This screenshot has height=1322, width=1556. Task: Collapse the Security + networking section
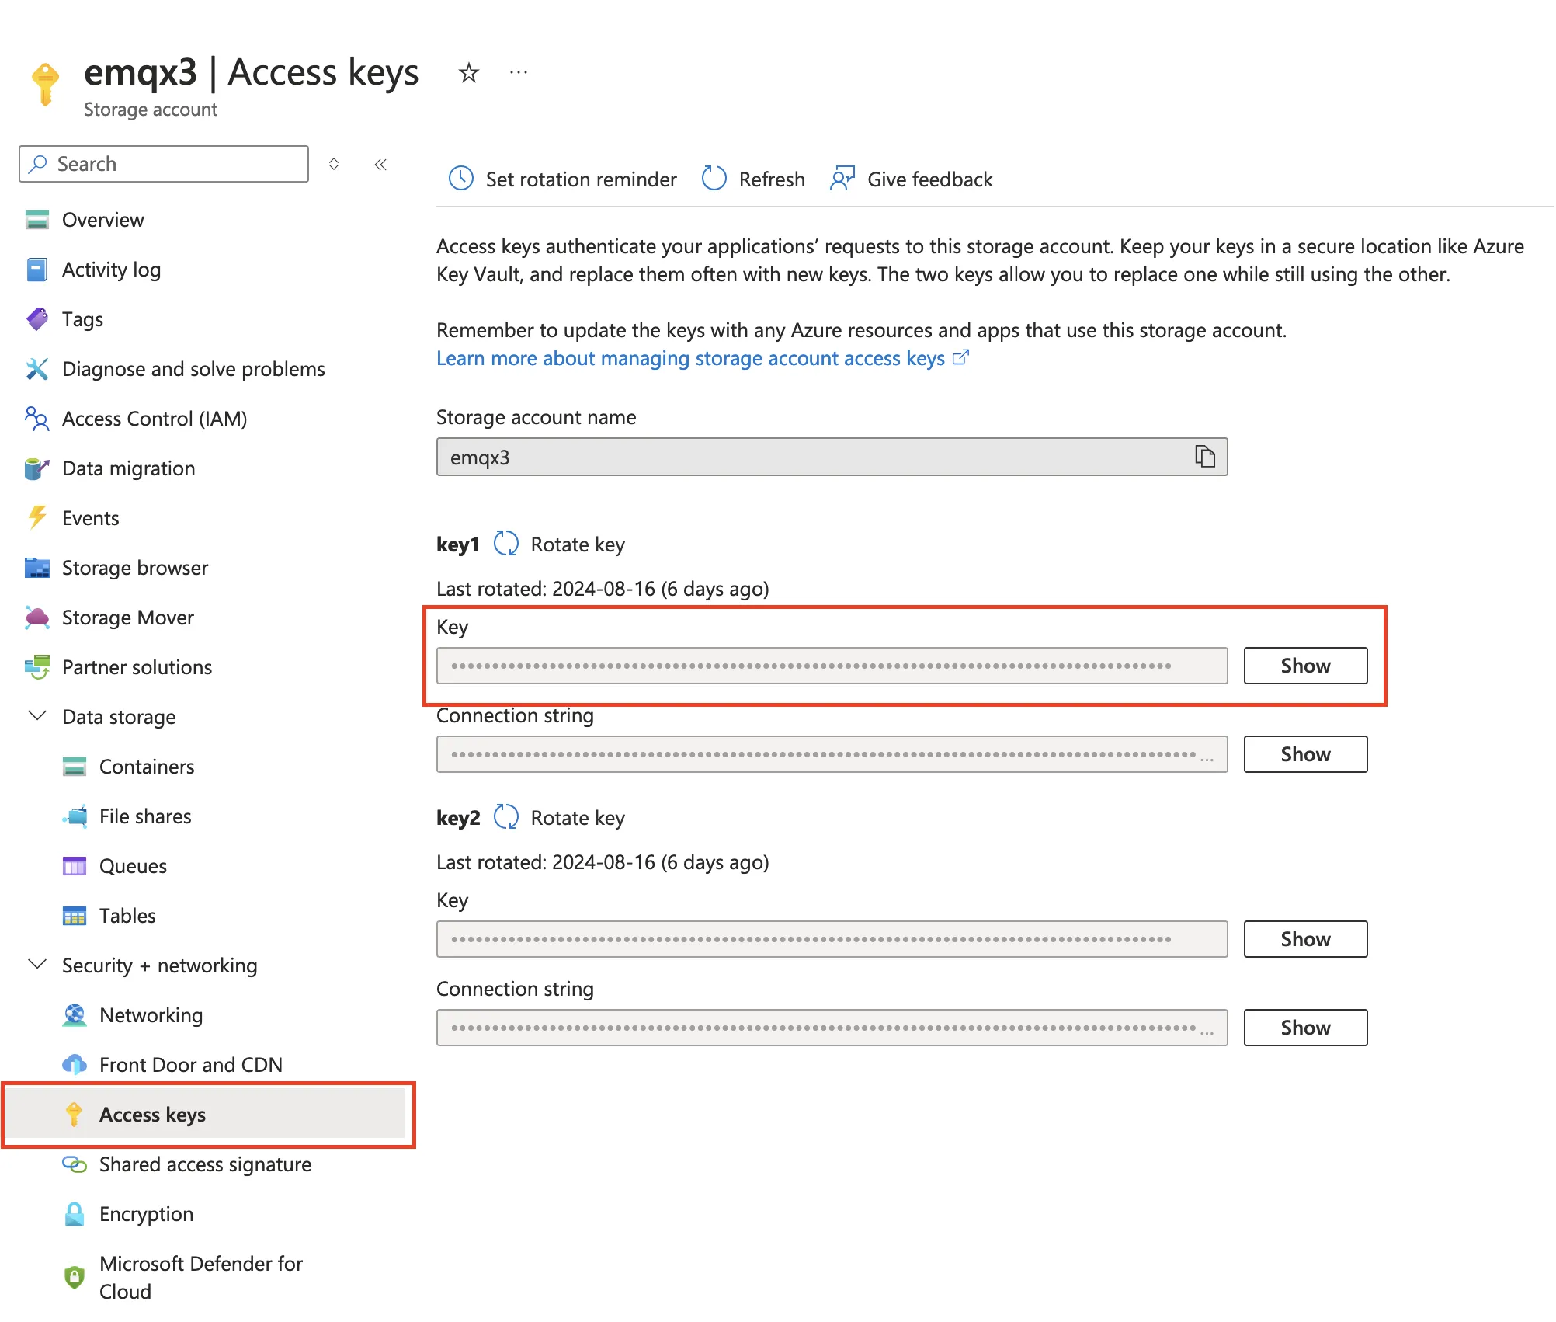36,965
